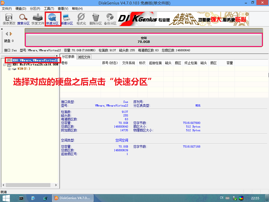Viewport: 269px width, 202px height.
Task: Expand the WIM (Y:) tree node
Action: click(9, 69)
